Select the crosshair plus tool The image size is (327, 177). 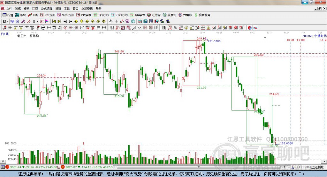pos(116,21)
